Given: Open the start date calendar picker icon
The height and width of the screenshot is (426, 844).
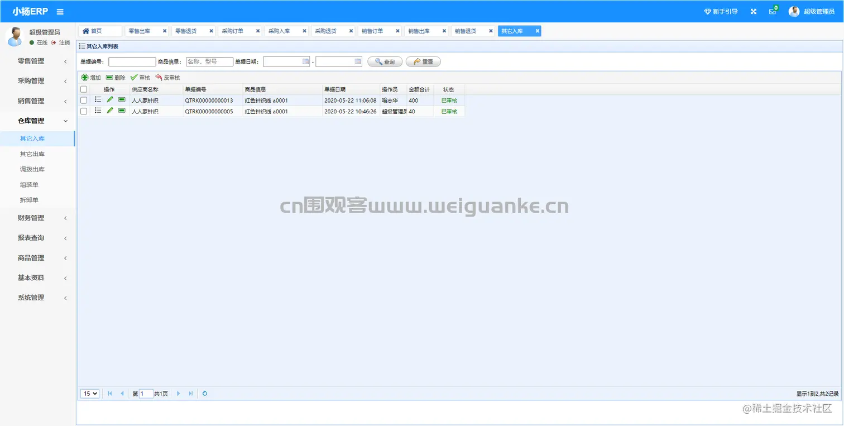Looking at the screenshot, I should tap(305, 61).
